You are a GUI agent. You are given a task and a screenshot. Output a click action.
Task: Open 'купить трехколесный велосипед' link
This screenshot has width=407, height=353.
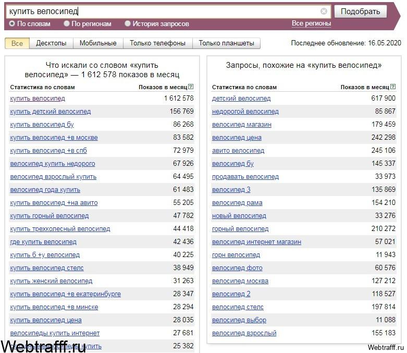pyautogui.click(x=60, y=229)
